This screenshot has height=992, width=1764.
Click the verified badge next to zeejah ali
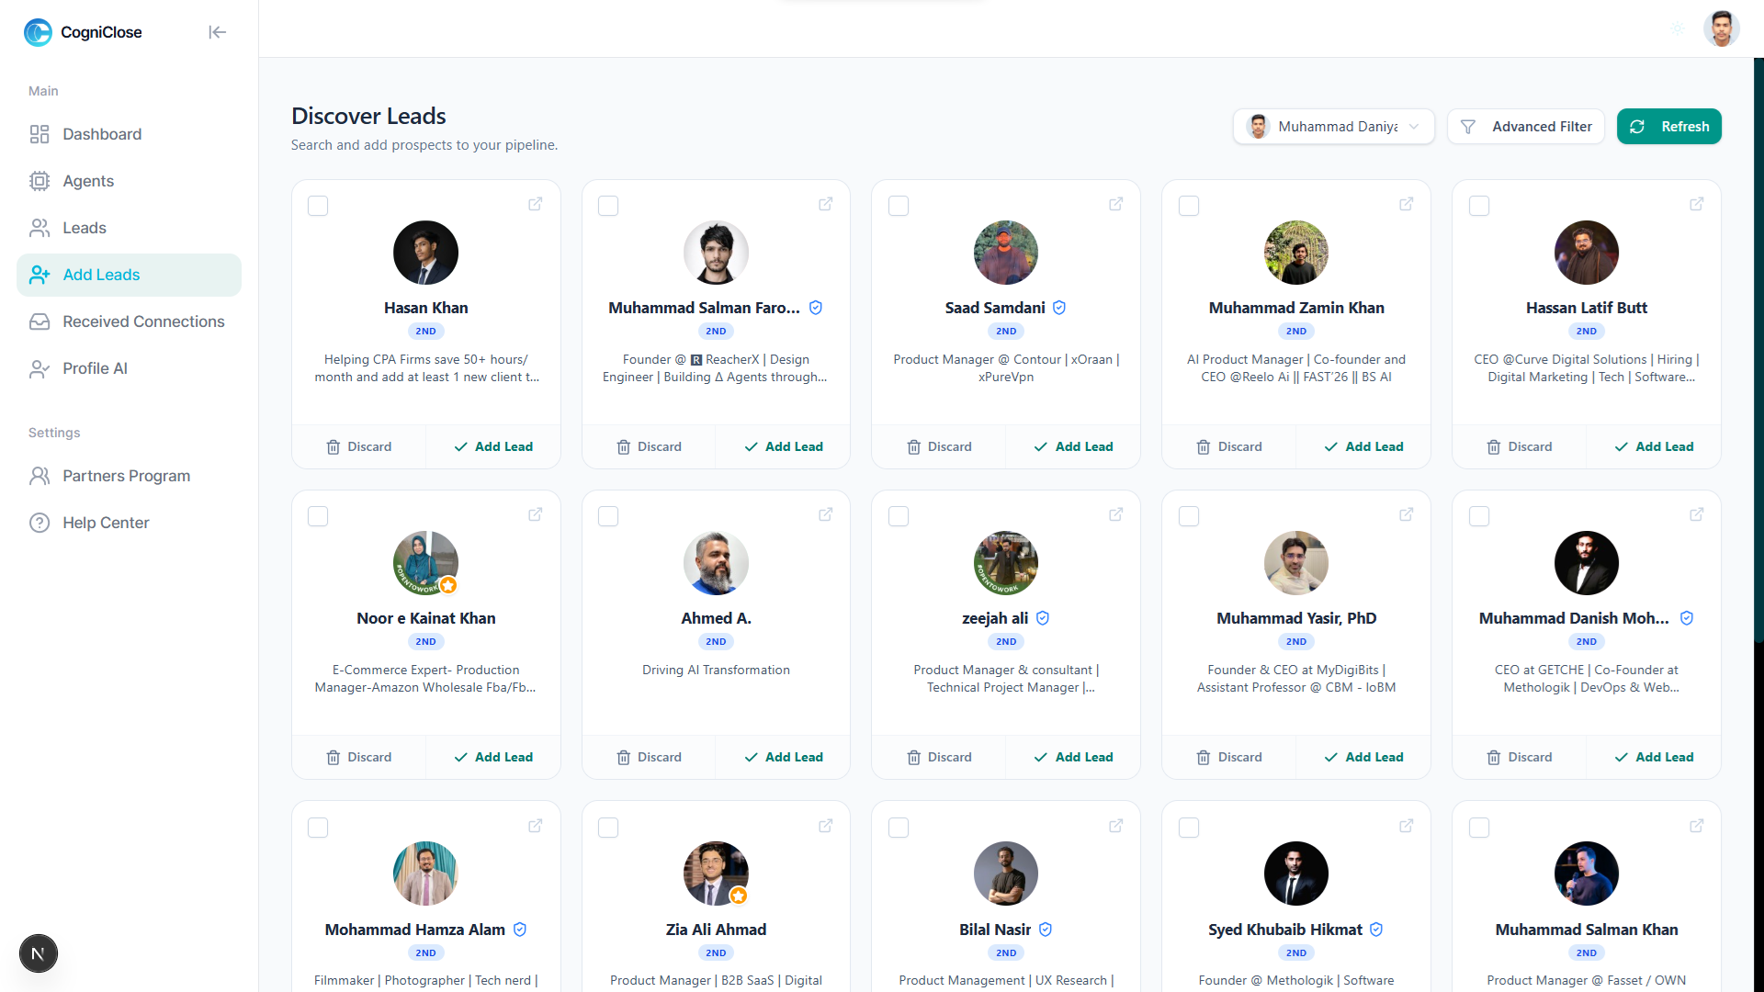click(x=1043, y=618)
